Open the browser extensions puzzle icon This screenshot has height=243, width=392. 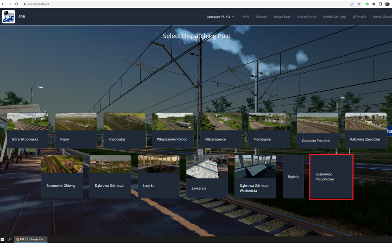click(x=374, y=4)
